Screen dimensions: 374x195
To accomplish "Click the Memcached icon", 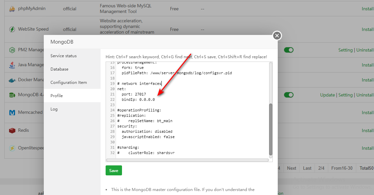I will [x=12, y=113].
